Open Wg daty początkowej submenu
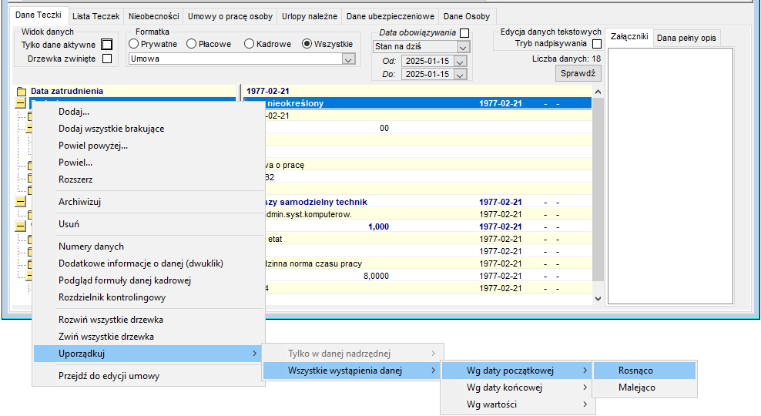Screen dimensions: 761x416 coord(518,371)
